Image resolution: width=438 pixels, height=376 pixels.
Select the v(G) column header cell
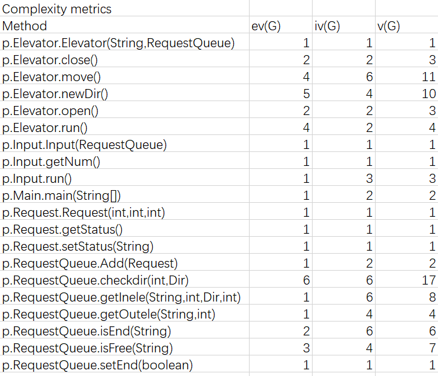point(388,26)
